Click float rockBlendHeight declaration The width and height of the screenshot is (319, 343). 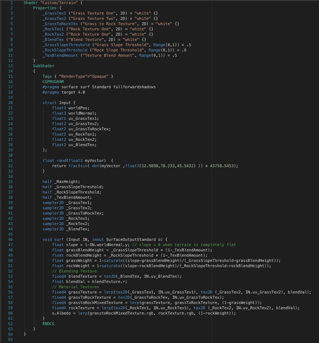tap(130, 255)
